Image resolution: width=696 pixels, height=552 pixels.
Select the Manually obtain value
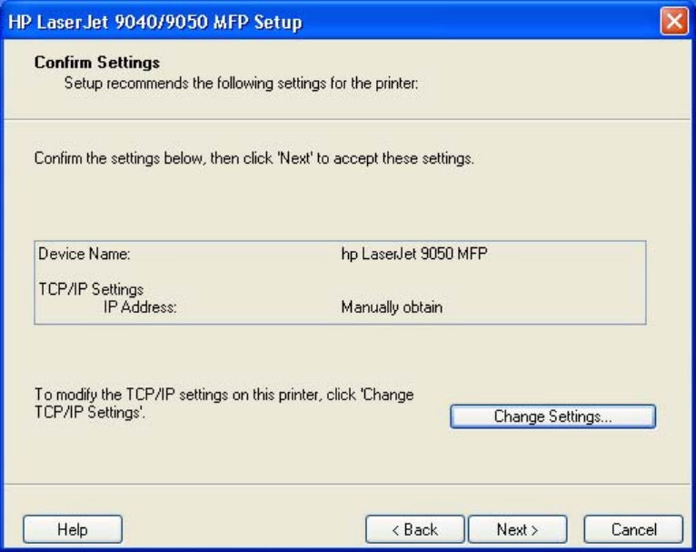[392, 306]
